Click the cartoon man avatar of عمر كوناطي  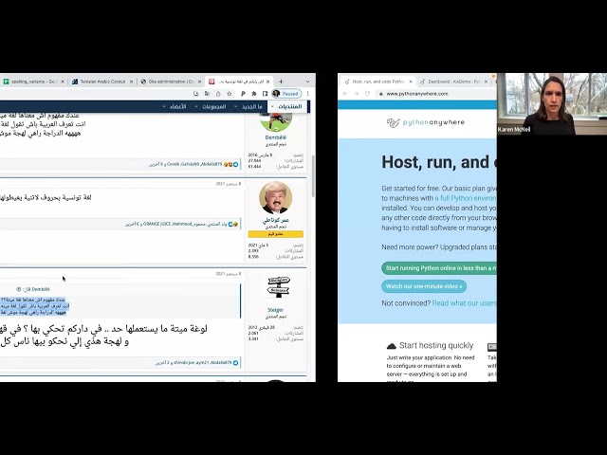(x=276, y=198)
